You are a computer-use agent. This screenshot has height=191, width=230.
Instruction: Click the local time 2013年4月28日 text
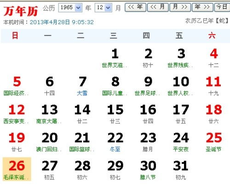(x=62, y=22)
